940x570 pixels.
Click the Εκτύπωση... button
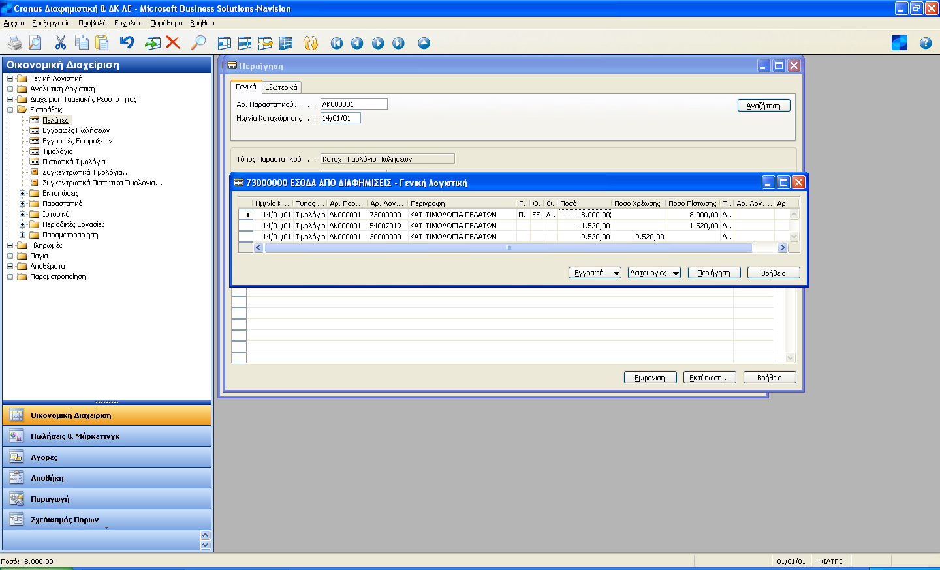710,378
